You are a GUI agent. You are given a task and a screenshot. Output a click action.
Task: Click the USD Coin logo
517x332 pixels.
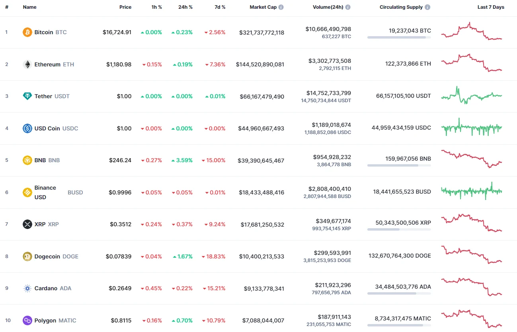[27, 128]
